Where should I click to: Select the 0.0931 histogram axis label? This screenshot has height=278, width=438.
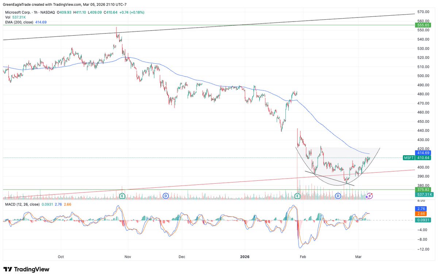[x=424, y=220]
